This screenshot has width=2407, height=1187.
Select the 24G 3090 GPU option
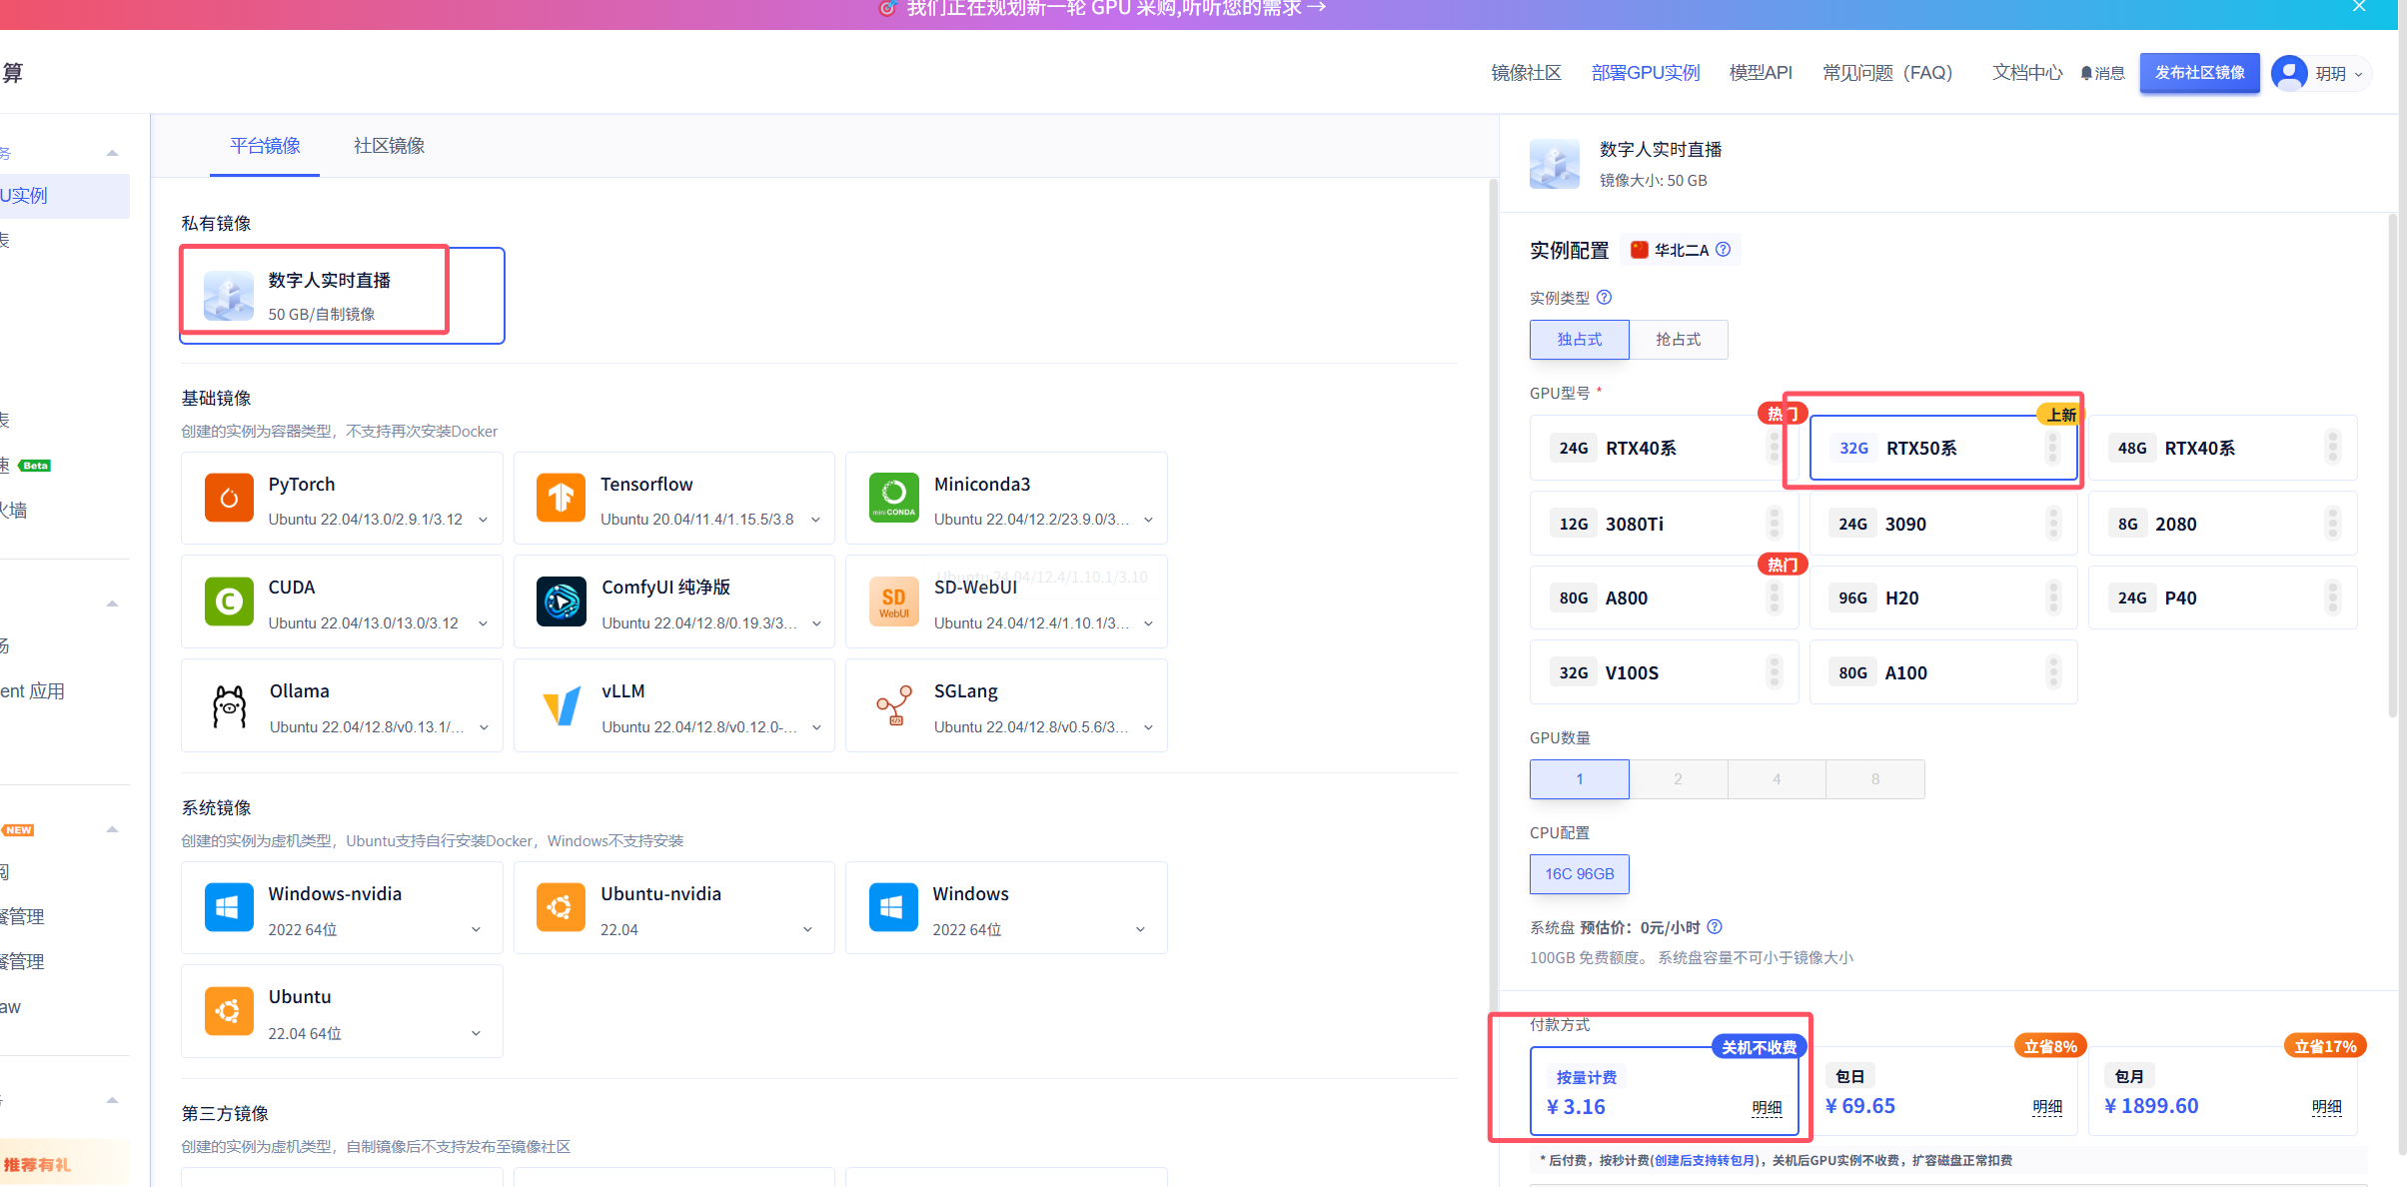point(1943,524)
